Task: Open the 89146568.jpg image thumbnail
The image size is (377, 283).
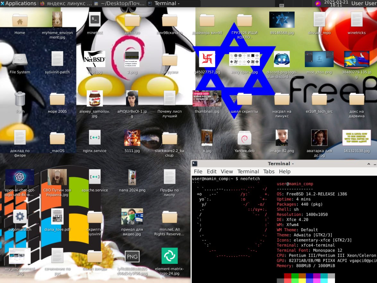Action: point(282,20)
